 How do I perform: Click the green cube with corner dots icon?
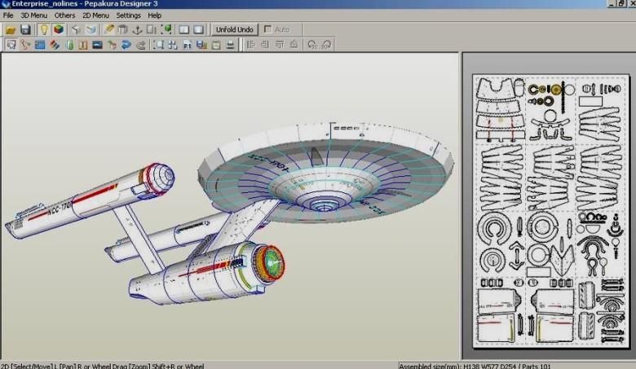[x=166, y=29]
